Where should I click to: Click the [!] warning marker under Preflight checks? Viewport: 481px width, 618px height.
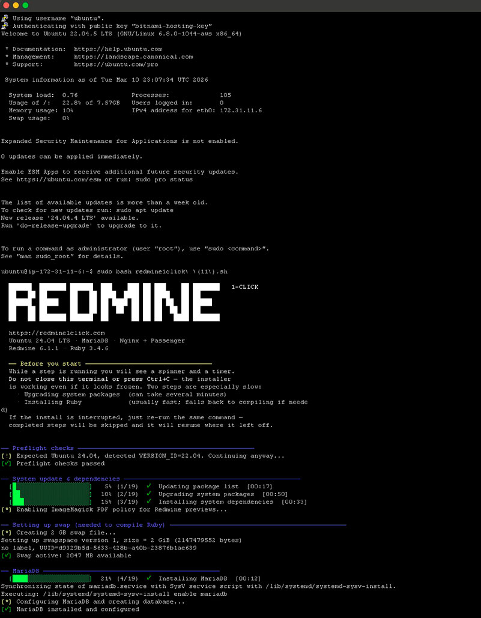point(6,455)
